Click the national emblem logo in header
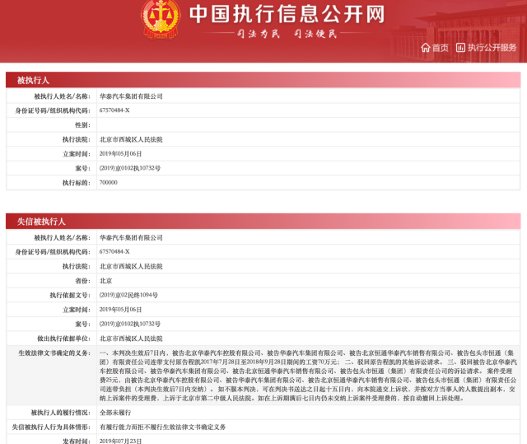This screenshot has width=527, height=444. (x=161, y=18)
